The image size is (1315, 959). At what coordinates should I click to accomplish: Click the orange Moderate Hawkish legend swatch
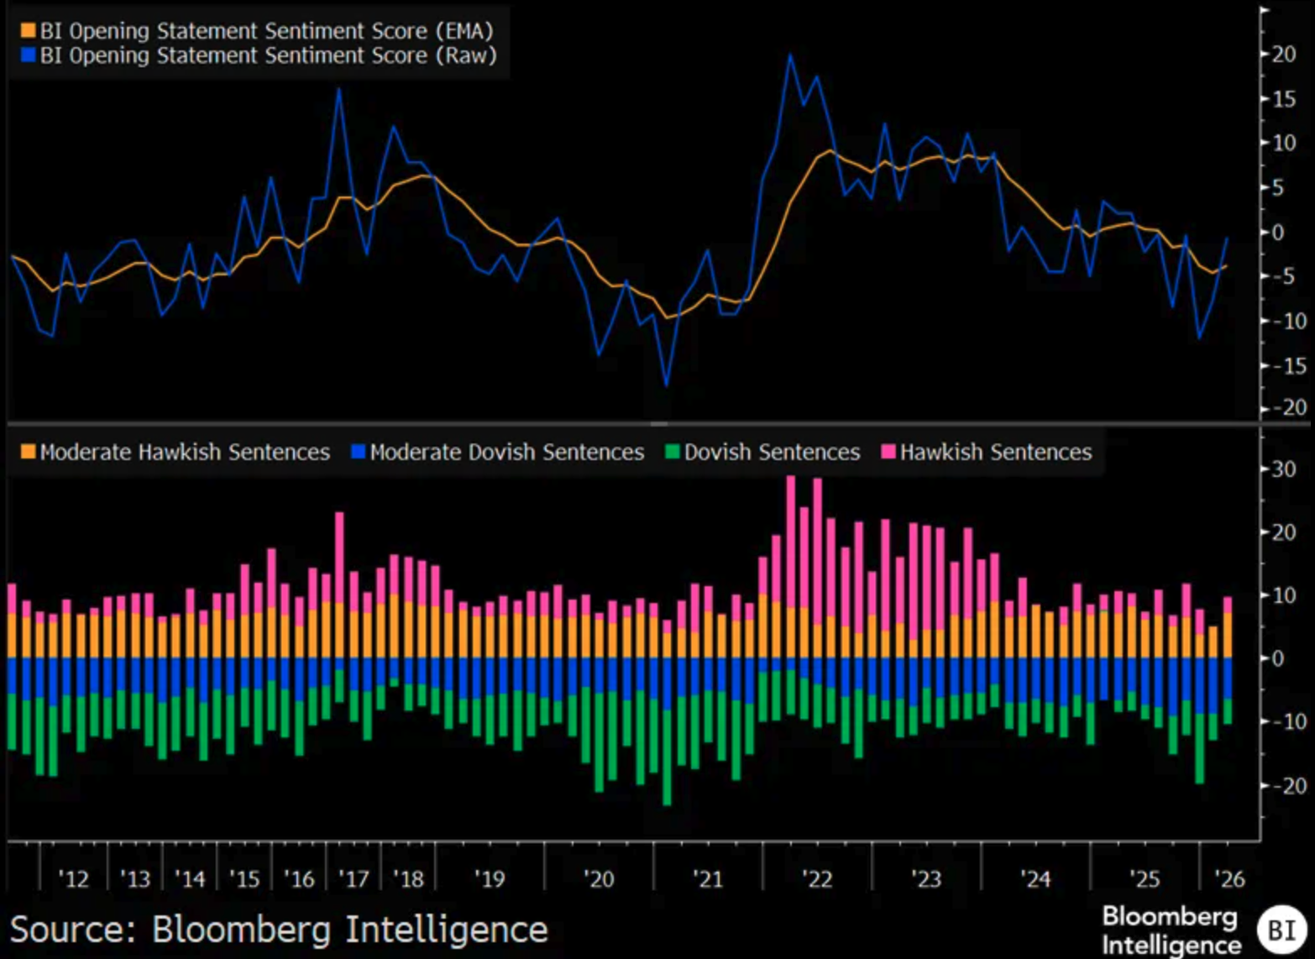28,452
